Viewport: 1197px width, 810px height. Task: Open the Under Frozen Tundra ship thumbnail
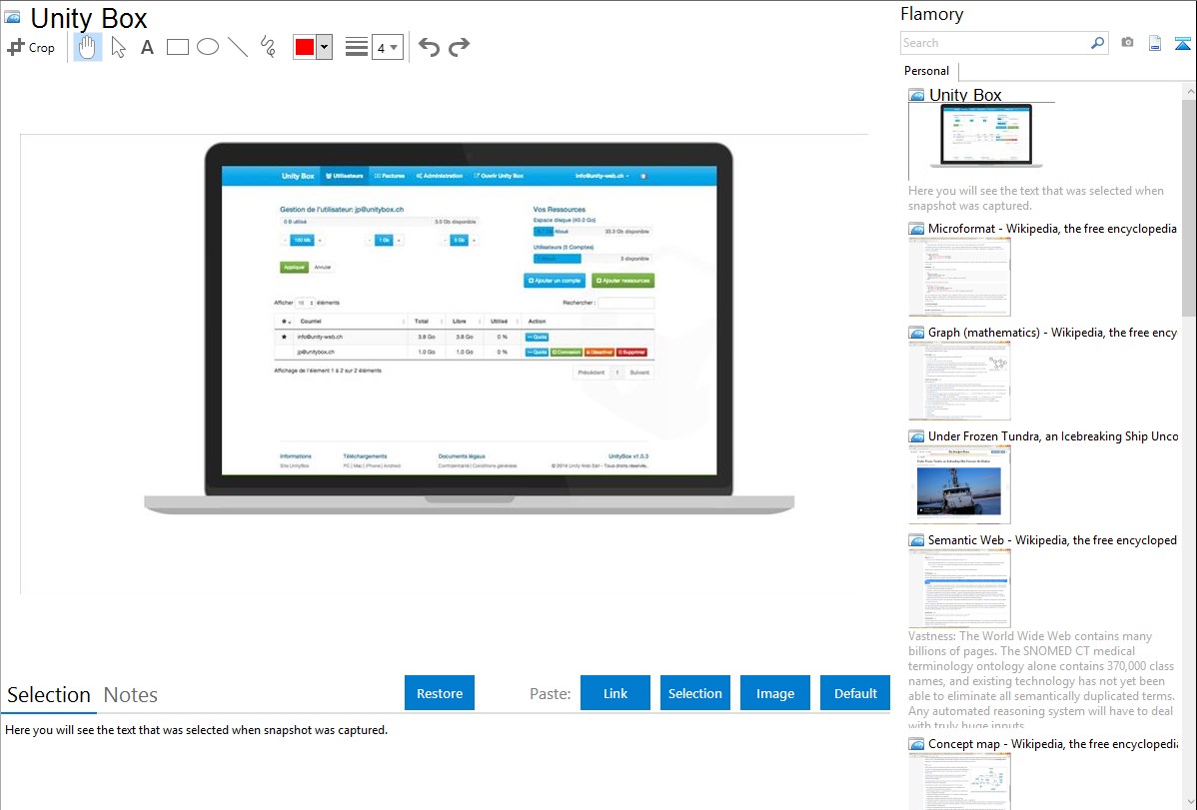(x=959, y=484)
